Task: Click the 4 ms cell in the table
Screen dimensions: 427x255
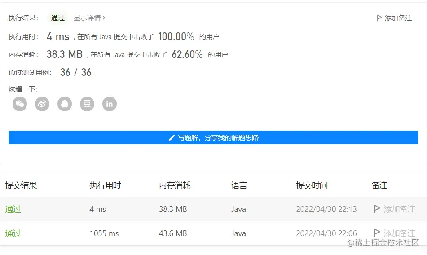Action: [98, 209]
